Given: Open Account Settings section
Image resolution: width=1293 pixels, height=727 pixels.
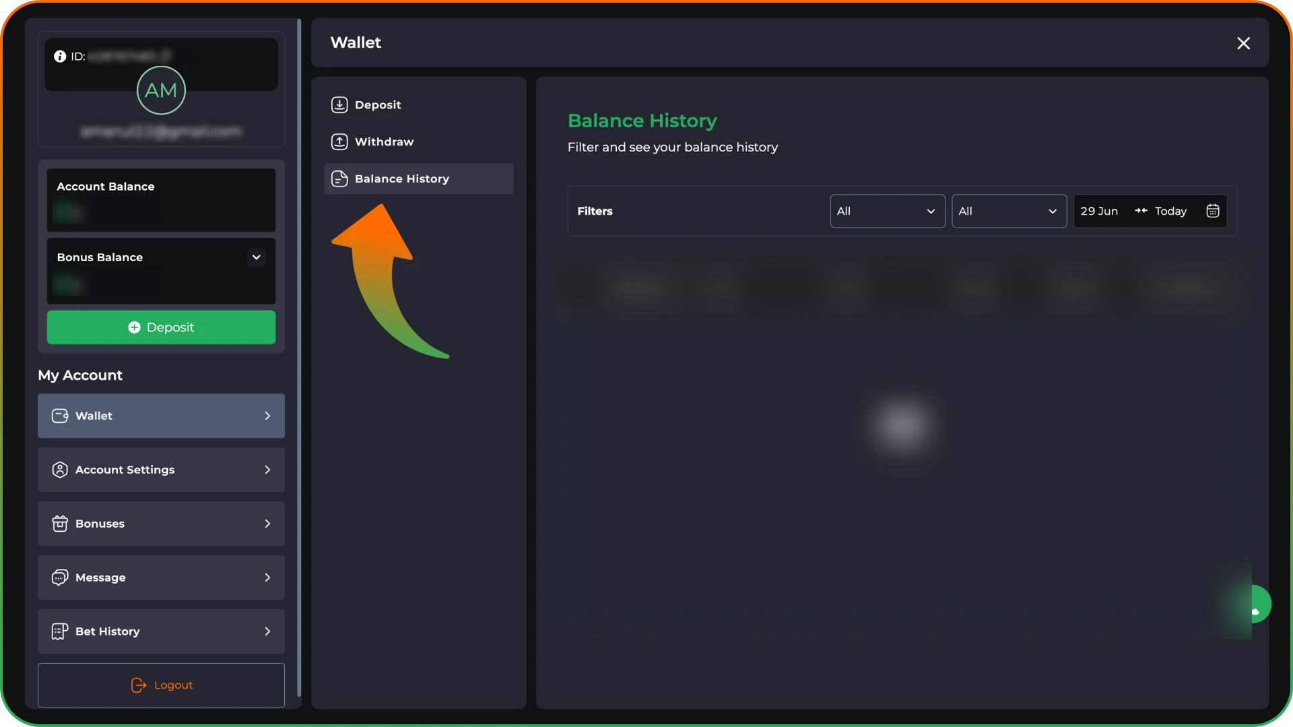Looking at the screenshot, I should 161,470.
